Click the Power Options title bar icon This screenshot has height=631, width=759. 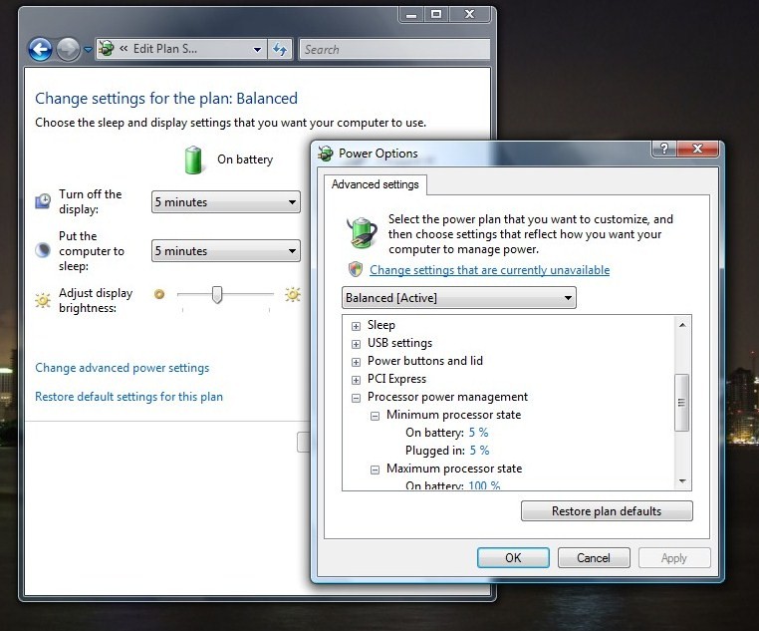coord(326,154)
